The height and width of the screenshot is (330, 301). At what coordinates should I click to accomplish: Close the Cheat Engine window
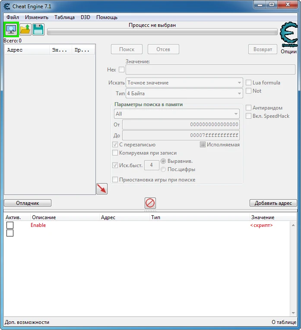[288, 5]
